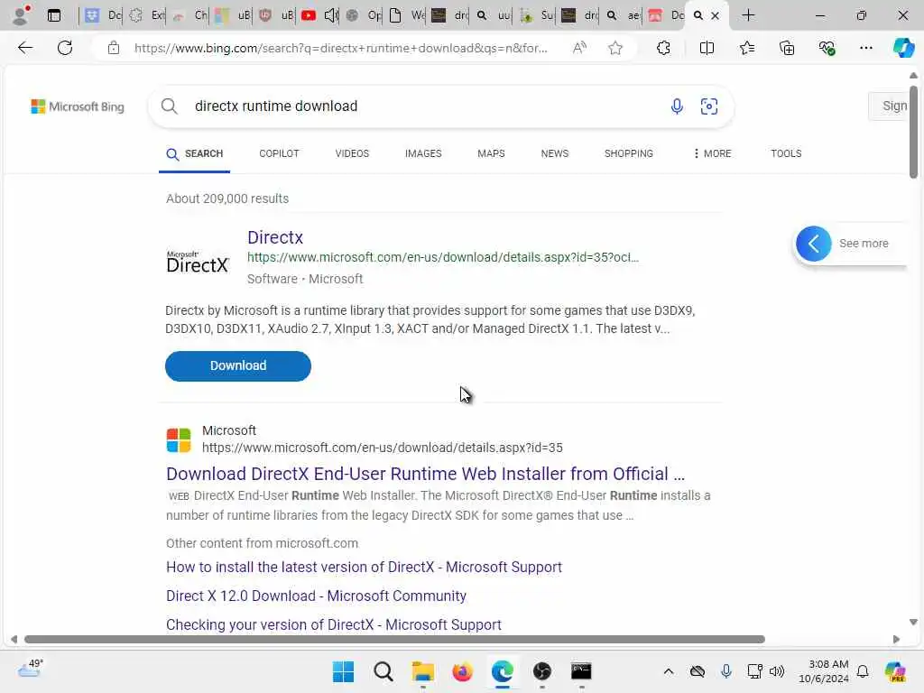Open the tab actions menu icon
Image resolution: width=924 pixels, height=693 pixels.
pos(54,15)
